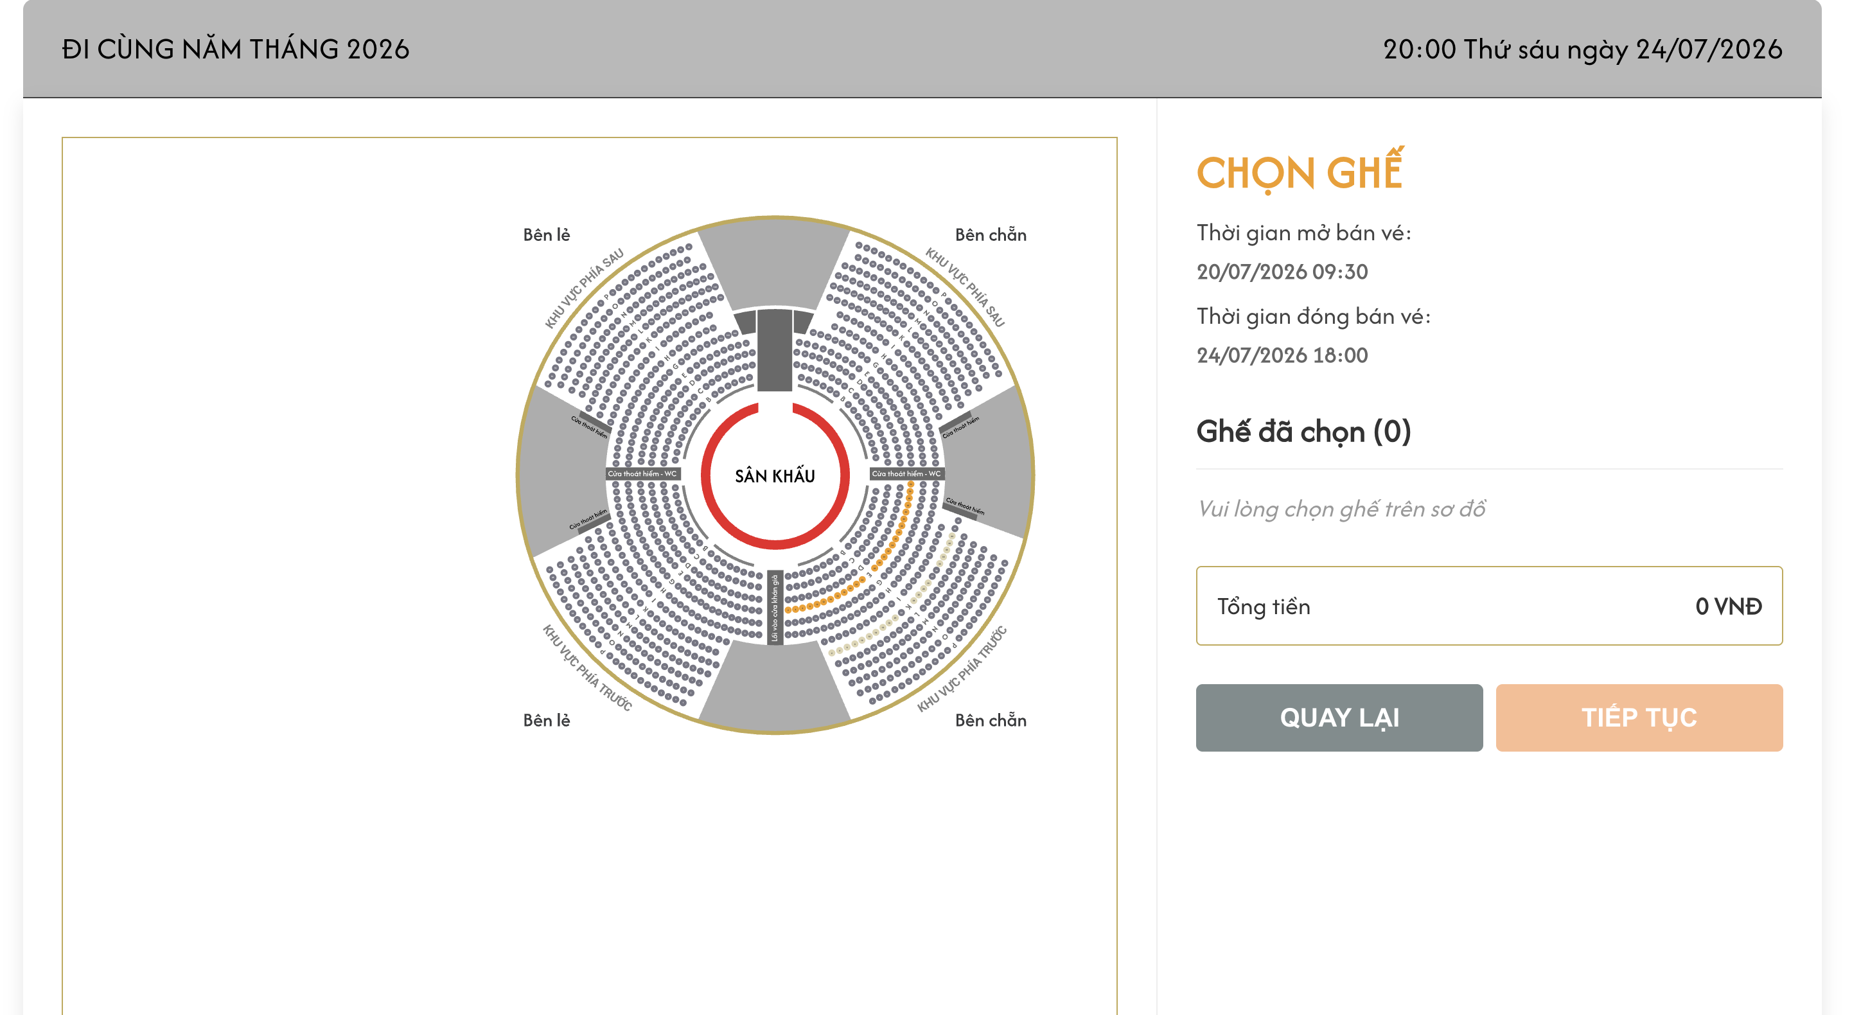
Task: Click the right 'Cửa thoát hiểm - WC' marker
Action: (x=906, y=473)
